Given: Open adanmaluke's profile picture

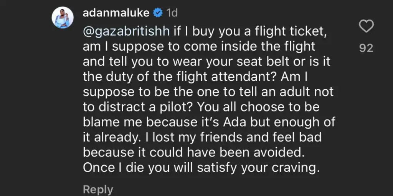Looking at the screenshot, I should 62,18.
